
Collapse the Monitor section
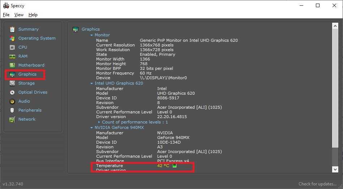[x=92, y=35]
